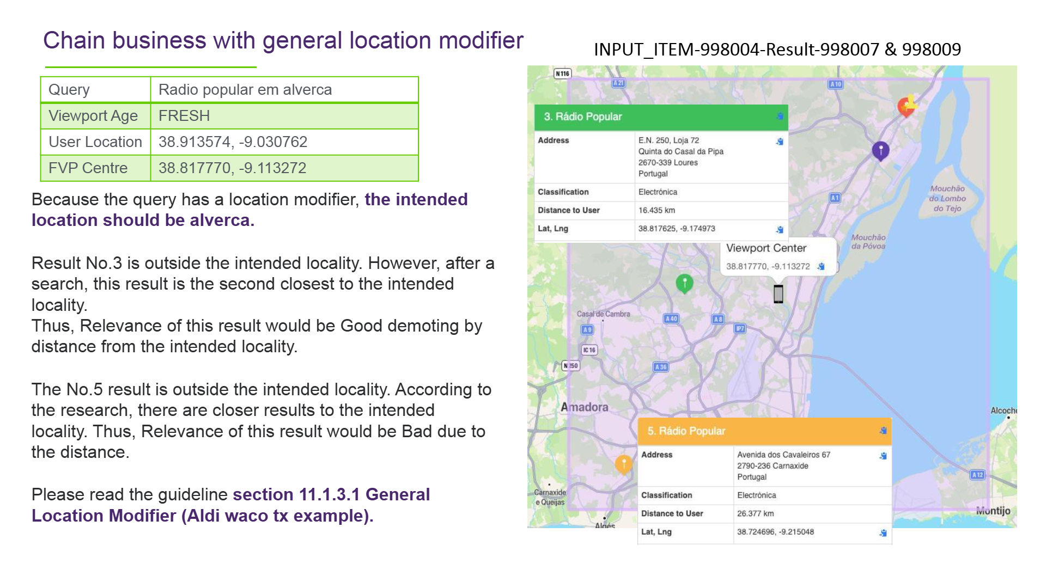Click the N250 road shield
Image resolution: width=1046 pixels, height=588 pixels.
tap(570, 366)
